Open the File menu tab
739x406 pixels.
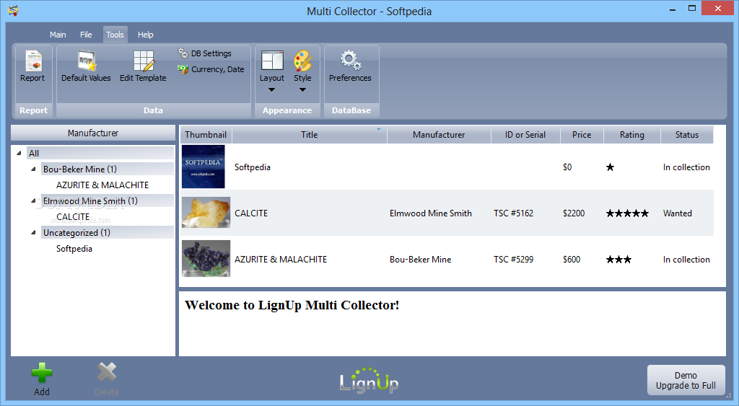click(86, 35)
